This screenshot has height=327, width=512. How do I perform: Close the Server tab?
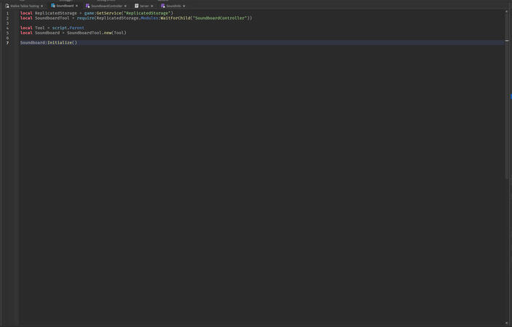pos(151,7)
